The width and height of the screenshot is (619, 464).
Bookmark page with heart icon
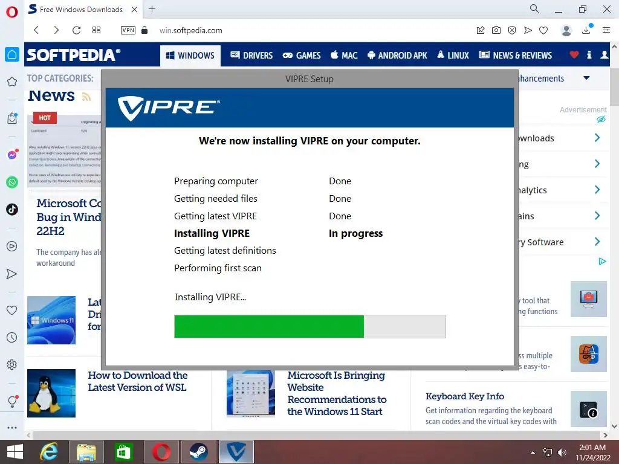pos(543,30)
